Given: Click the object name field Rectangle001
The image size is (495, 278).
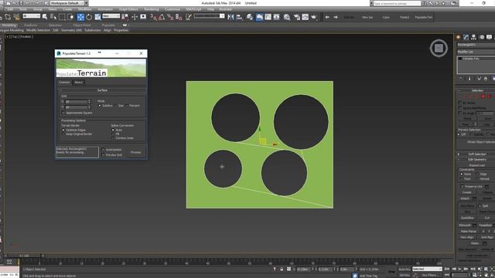Looking at the screenshot, I should click(476, 45).
